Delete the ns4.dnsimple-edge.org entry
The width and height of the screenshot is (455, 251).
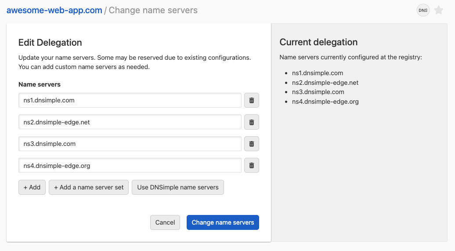click(252, 165)
